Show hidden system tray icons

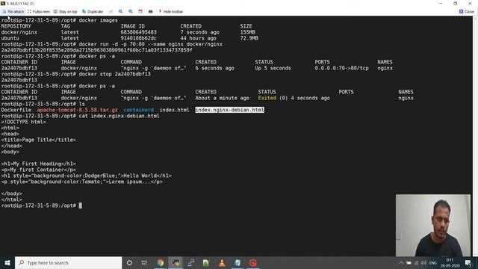[401, 263]
